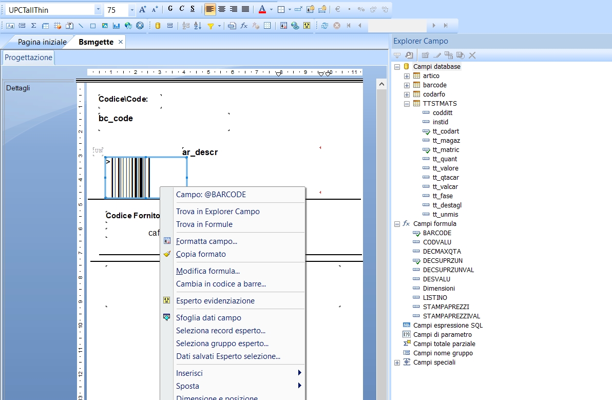Viewport: 612px width, 400px height.
Task: Click Browse Data icon in Explorer Campo
Action: pos(409,55)
